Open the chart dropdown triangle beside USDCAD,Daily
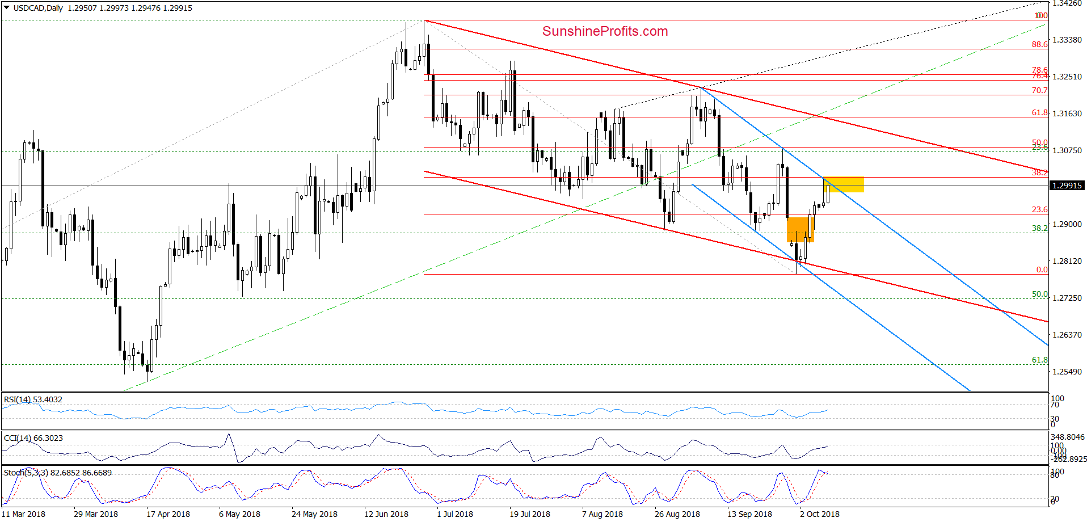The width and height of the screenshot is (1087, 522). pyautogui.click(x=6, y=8)
